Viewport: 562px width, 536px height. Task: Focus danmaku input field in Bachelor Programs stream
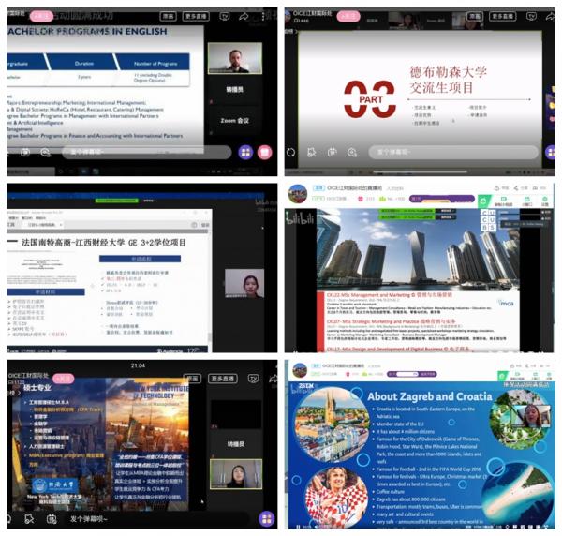pos(147,152)
